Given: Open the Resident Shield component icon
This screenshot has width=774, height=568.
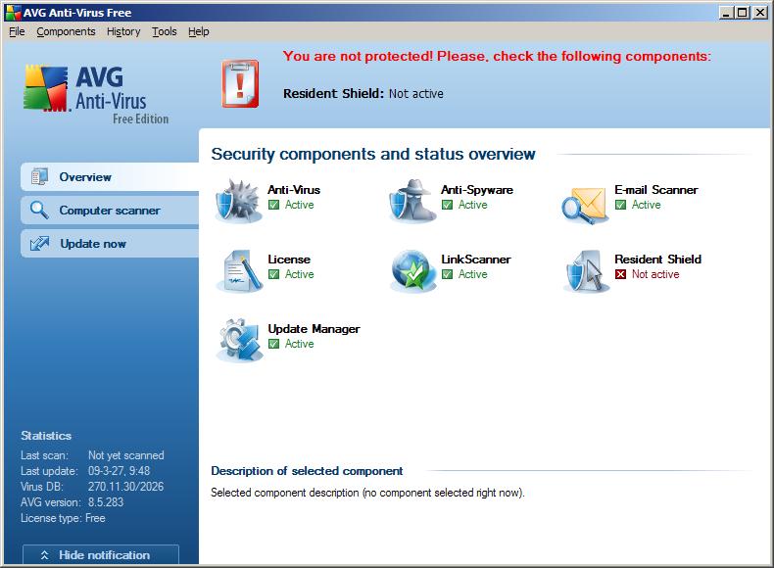Looking at the screenshot, I should point(586,271).
